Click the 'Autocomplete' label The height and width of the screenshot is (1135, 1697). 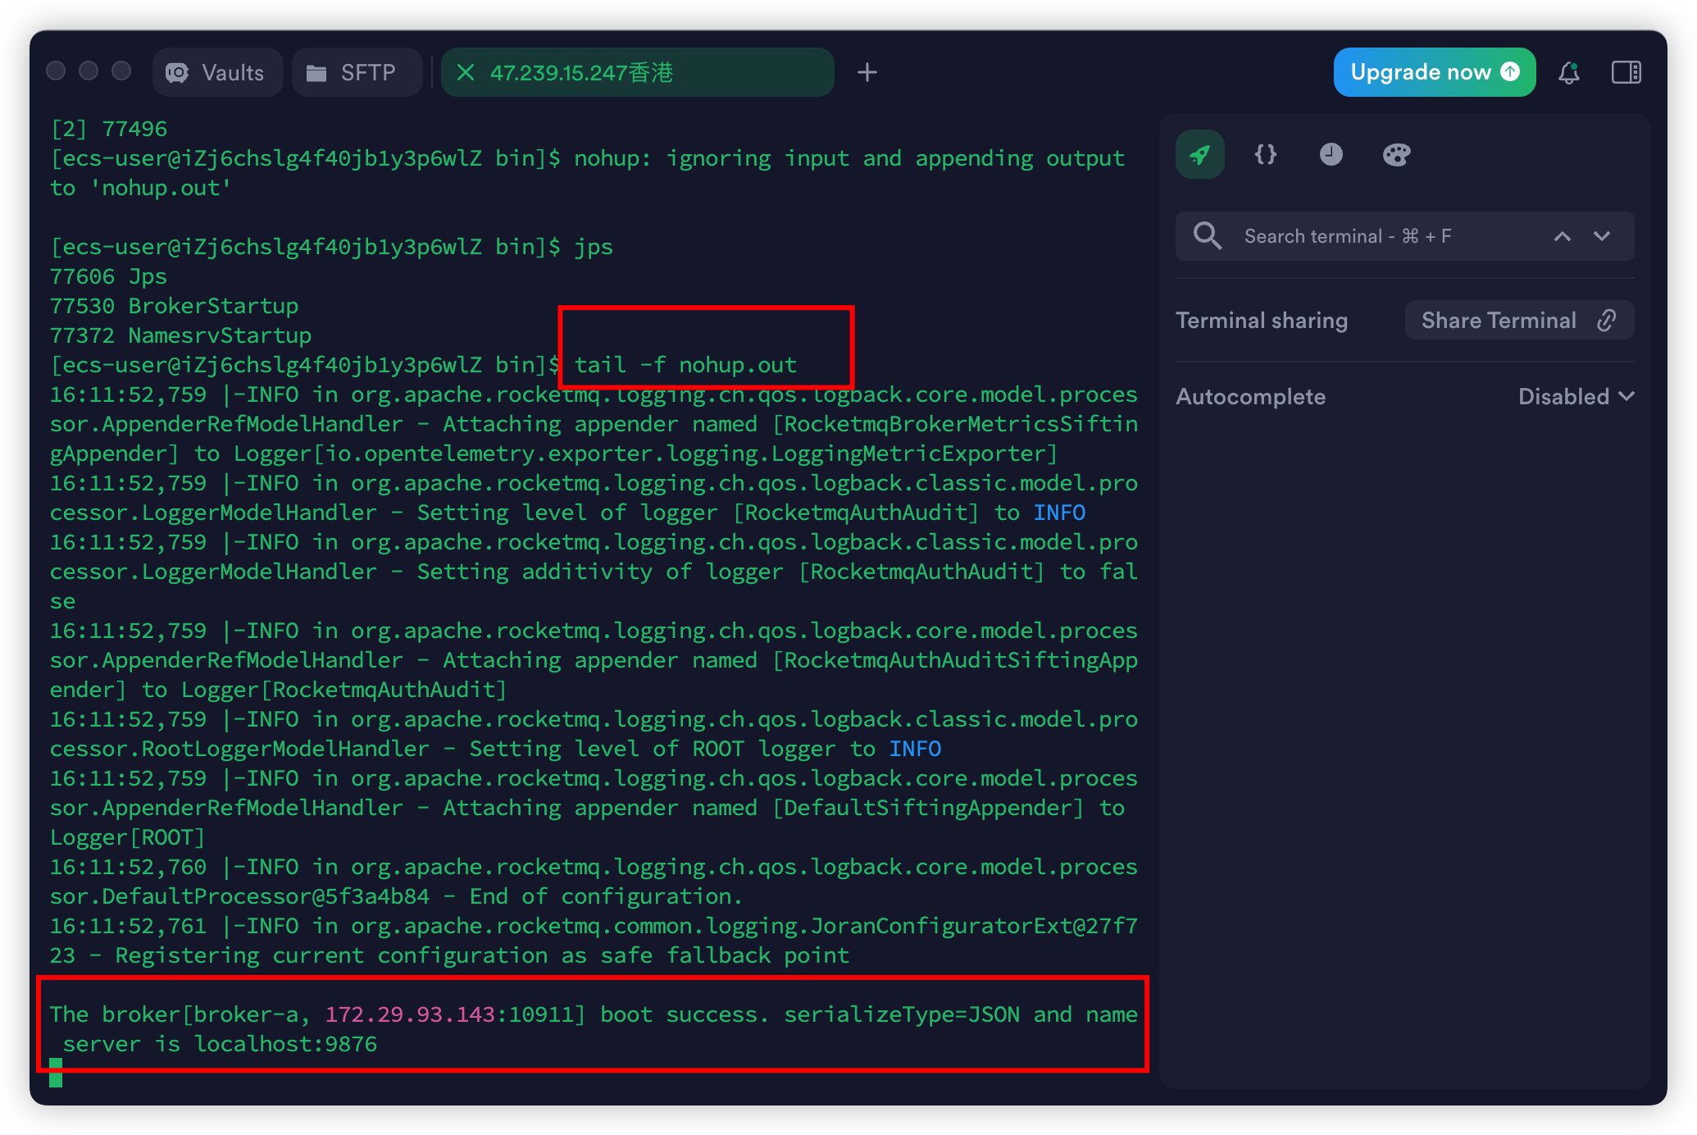point(1250,397)
